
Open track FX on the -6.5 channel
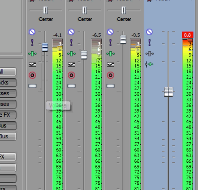click(x=72, y=54)
